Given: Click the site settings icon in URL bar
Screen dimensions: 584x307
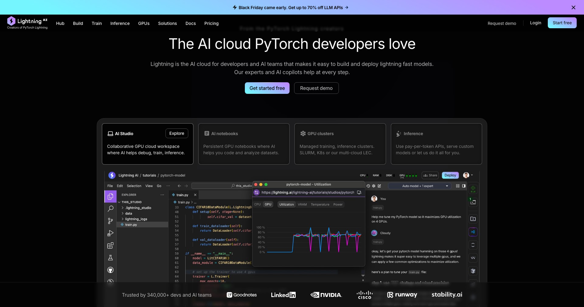Looking at the screenshot, I should click(x=256, y=193).
